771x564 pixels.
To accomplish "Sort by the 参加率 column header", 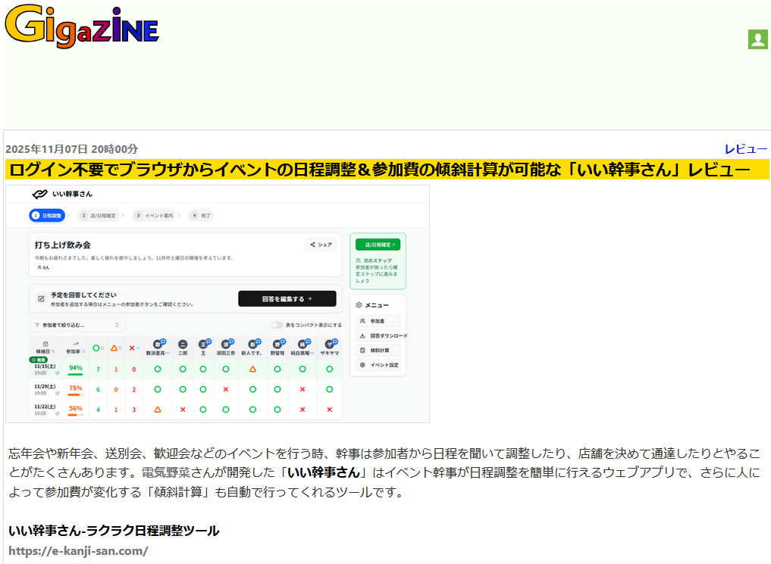I will click(x=76, y=348).
